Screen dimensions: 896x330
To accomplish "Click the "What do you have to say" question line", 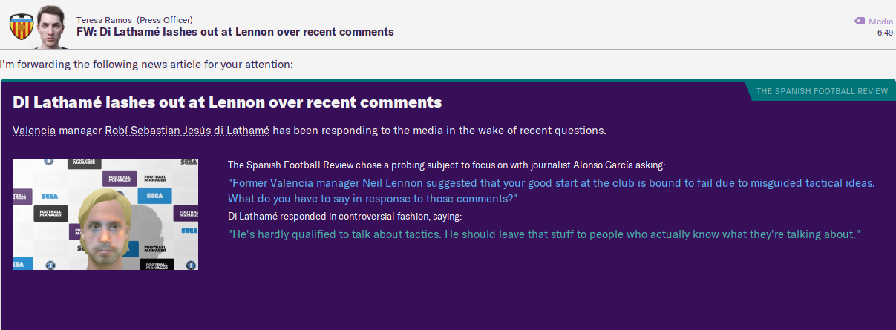I will click(x=373, y=199).
